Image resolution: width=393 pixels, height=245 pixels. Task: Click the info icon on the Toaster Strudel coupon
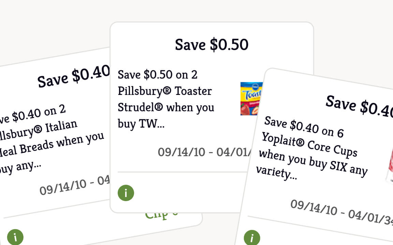coord(126,193)
